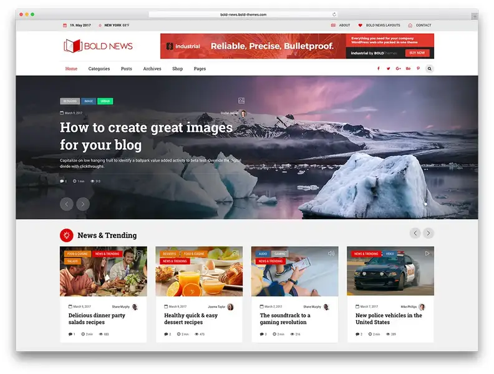Open the Categories menu

click(99, 69)
